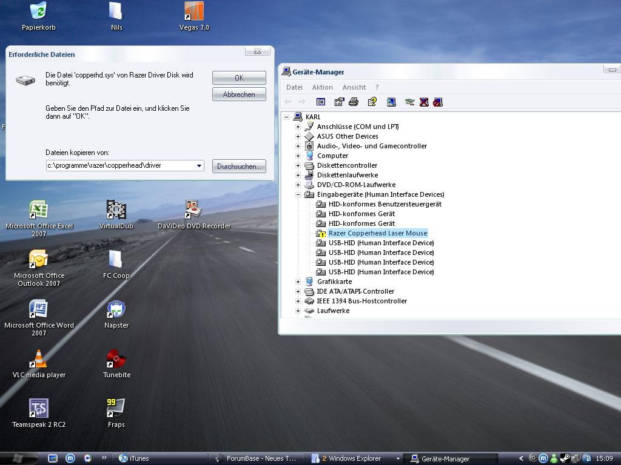The width and height of the screenshot is (621, 465).
Task: Click the media player quick launch icon
Action: [87, 458]
